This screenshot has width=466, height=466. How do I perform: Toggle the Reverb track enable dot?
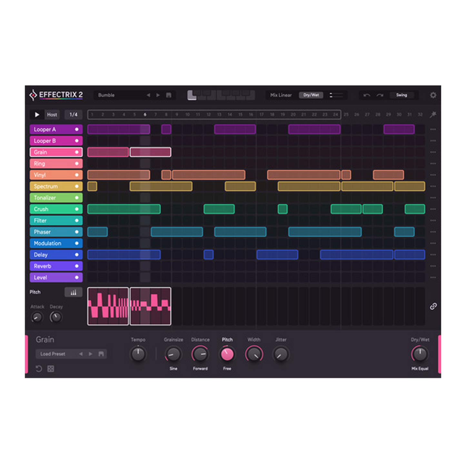click(x=77, y=266)
